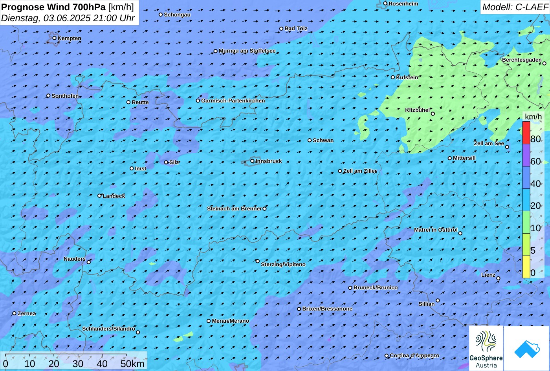This screenshot has width=550, height=371.
Task: Click the km/h legend unit heading
Action: (x=533, y=117)
